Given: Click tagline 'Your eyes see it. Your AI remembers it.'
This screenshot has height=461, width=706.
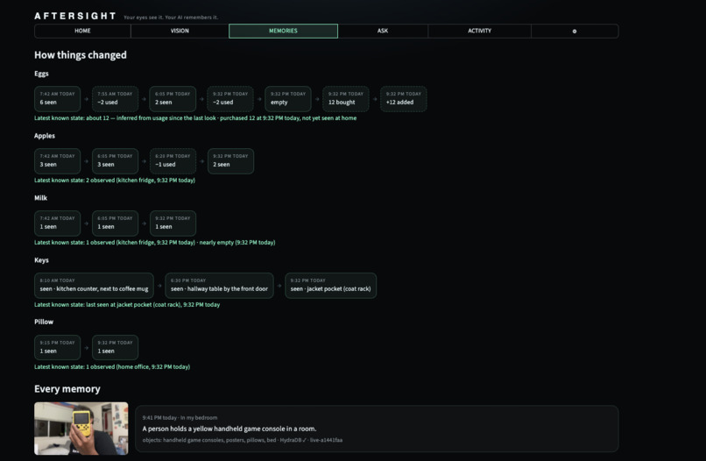Looking at the screenshot, I should pos(171,18).
